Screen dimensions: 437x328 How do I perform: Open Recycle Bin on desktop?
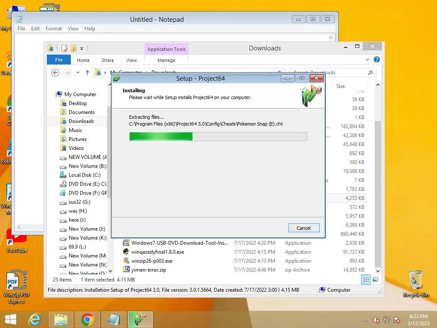pos(416,284)
